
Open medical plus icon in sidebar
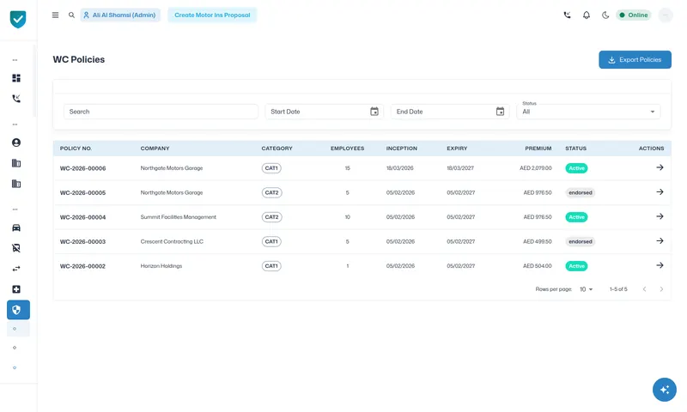(x=16, y=289)
